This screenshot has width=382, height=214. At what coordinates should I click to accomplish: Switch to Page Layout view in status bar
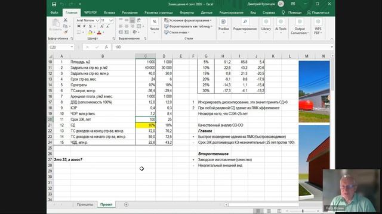[x=269, y=211]
